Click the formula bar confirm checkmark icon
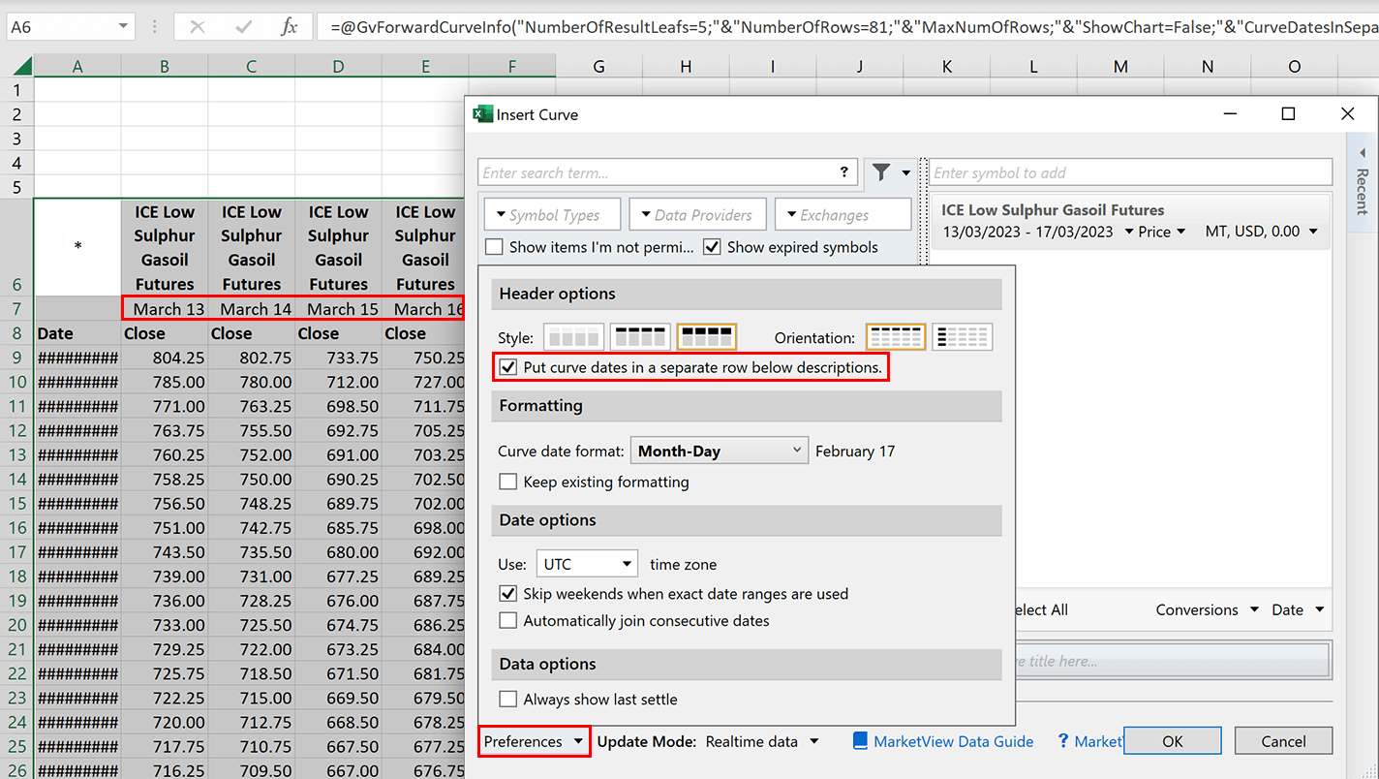The width and height of the screenshot is (1379, 779). click(x=243, y=27)
